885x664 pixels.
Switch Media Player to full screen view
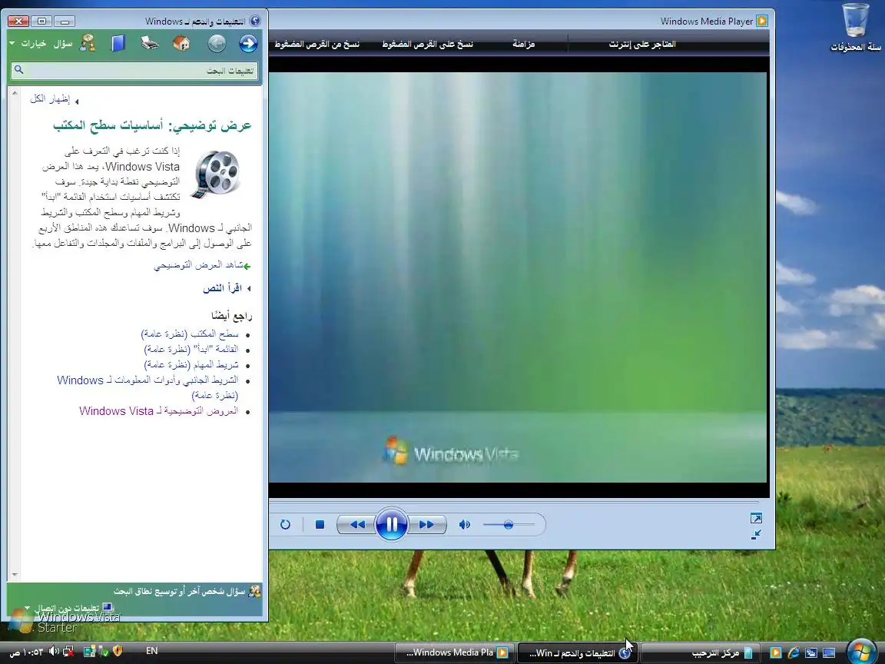pos(756,518)
